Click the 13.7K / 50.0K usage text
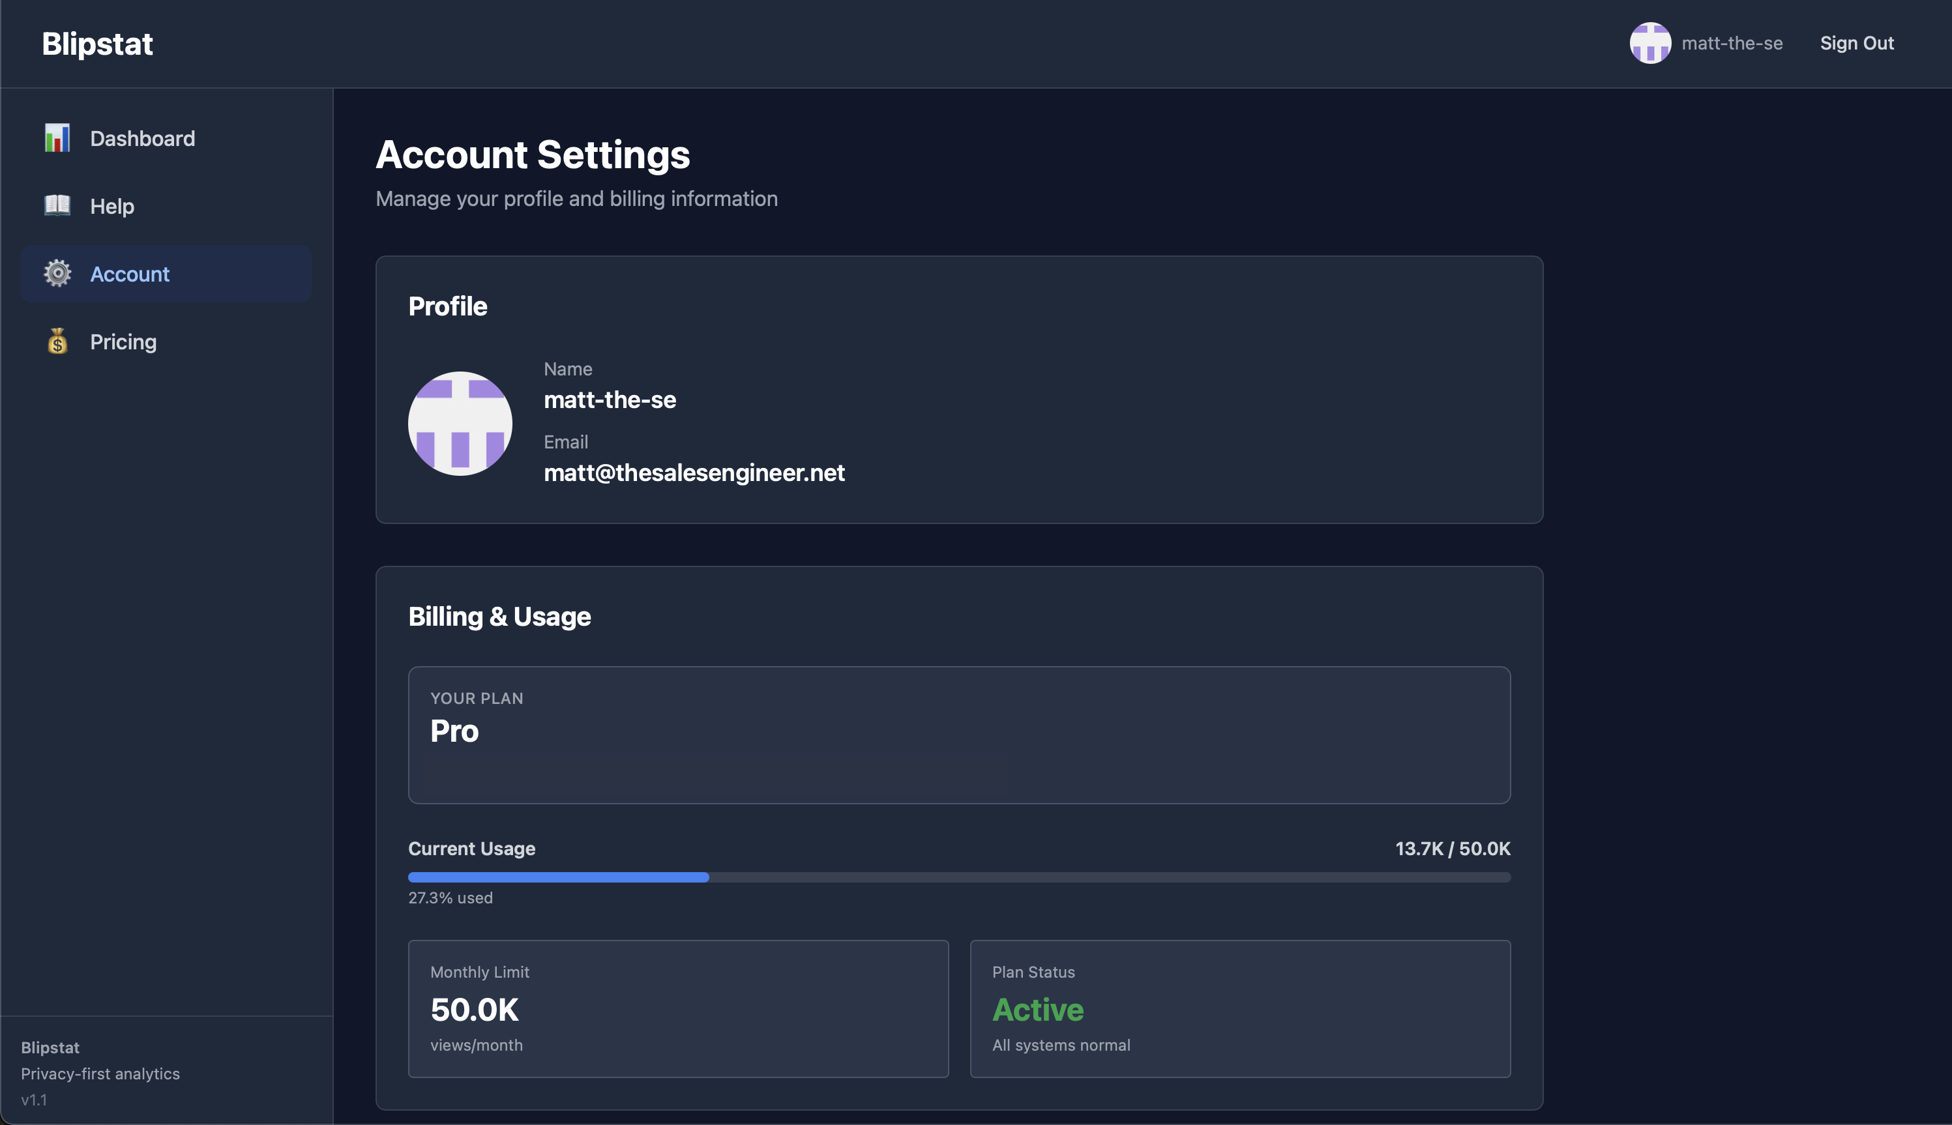Viewport: 1952px width, 1125px height. click(x=1452, y=849)
